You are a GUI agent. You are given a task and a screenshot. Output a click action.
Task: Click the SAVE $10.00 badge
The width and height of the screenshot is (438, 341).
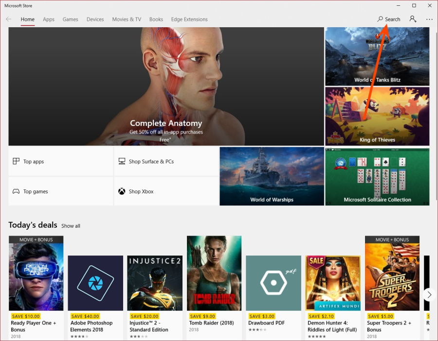(26, 316)
